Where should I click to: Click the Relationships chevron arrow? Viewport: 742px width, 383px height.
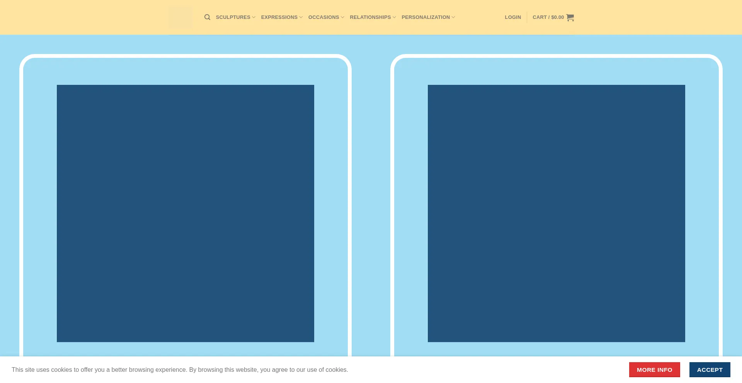394,17
